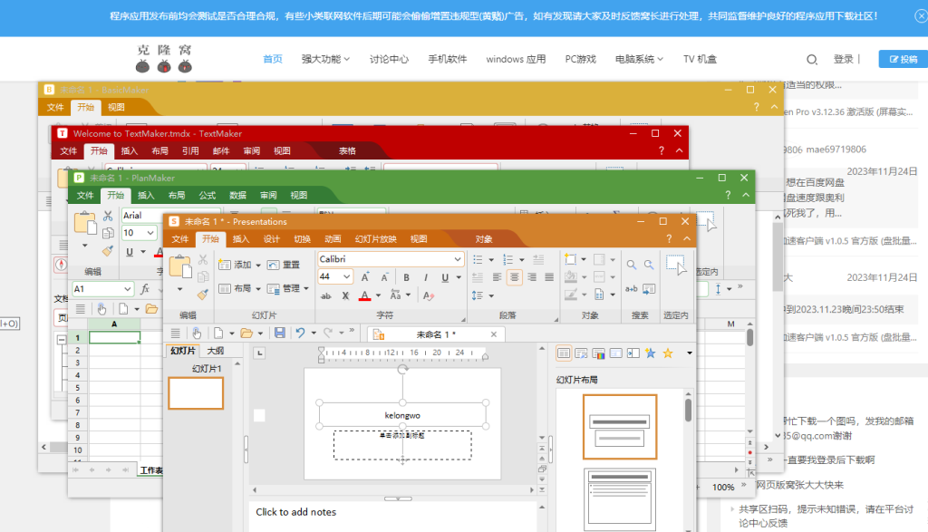Expand the 添加 slide dropdown arrow
This screenshot has width=928, height=532.
click(x=258, y=266)
